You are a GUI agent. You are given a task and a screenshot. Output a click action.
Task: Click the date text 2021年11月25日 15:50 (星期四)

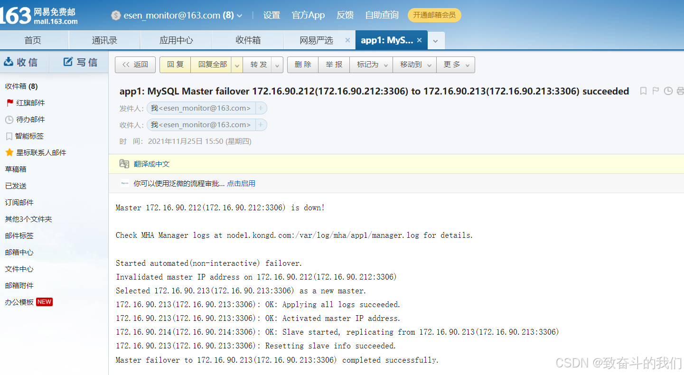(200, 141)
